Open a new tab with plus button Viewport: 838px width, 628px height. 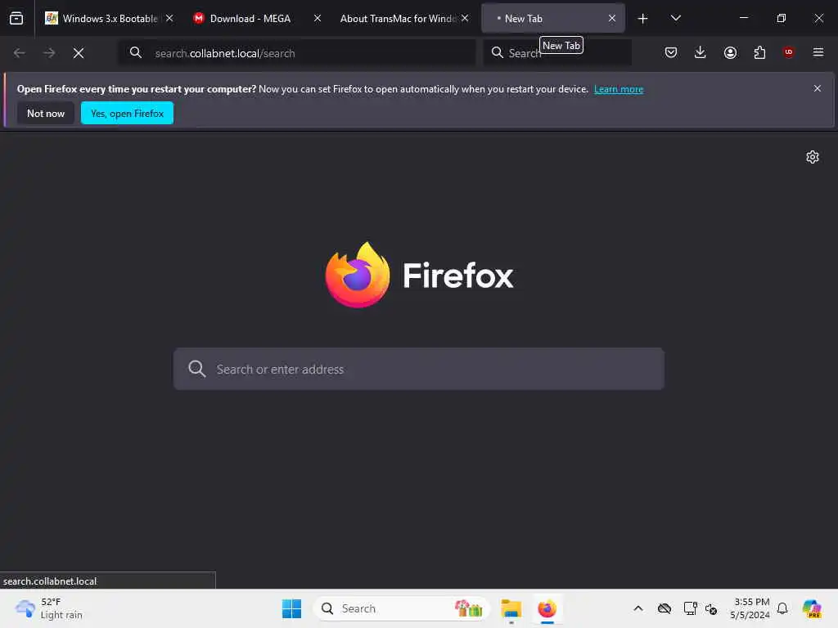point(642,19)
